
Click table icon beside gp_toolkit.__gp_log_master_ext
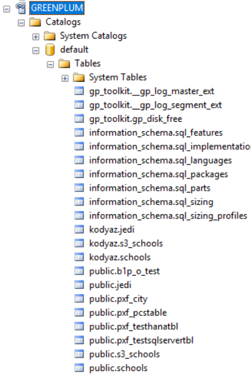pos(79,91)
